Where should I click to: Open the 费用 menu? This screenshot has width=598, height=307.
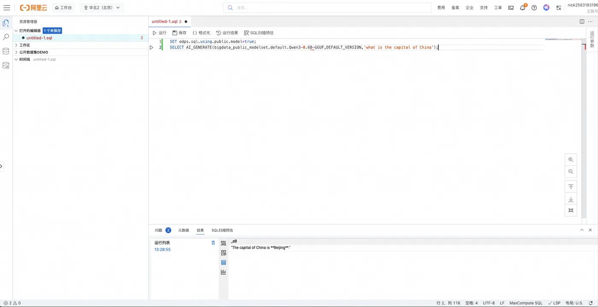pos(441,8)
